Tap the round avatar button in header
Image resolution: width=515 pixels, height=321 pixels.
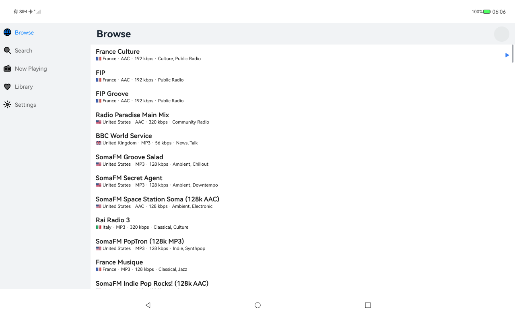point(502,34)
